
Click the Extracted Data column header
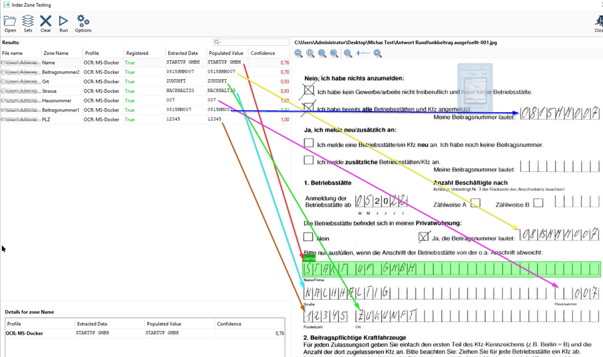[182, 53]
